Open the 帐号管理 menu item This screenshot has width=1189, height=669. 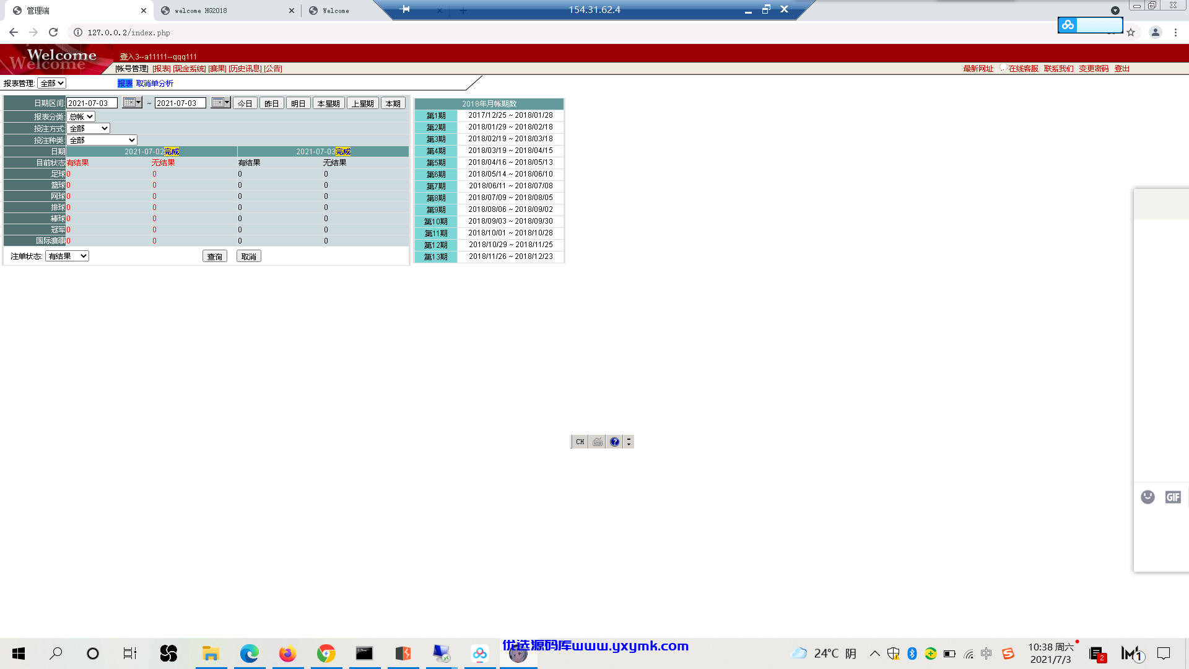pos(132,69)
